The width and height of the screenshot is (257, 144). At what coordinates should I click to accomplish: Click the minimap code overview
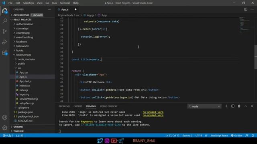[x=245, y=24]
